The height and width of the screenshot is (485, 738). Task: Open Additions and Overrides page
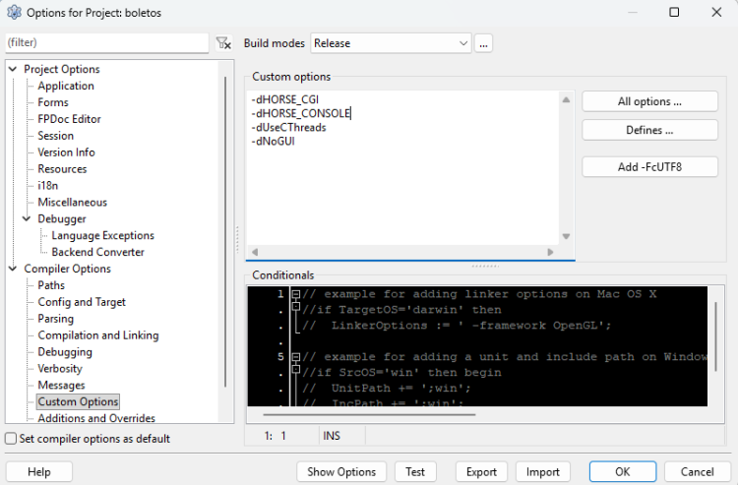tap(96, 418)
